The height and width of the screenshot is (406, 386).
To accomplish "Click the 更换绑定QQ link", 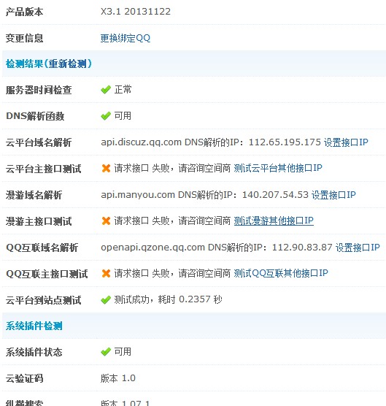I will (126, 38).
